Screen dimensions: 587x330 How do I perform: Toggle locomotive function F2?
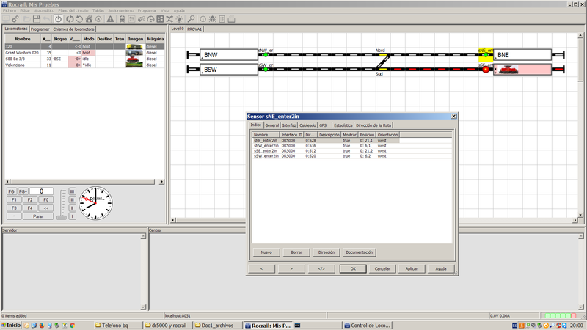pos(30,199)
